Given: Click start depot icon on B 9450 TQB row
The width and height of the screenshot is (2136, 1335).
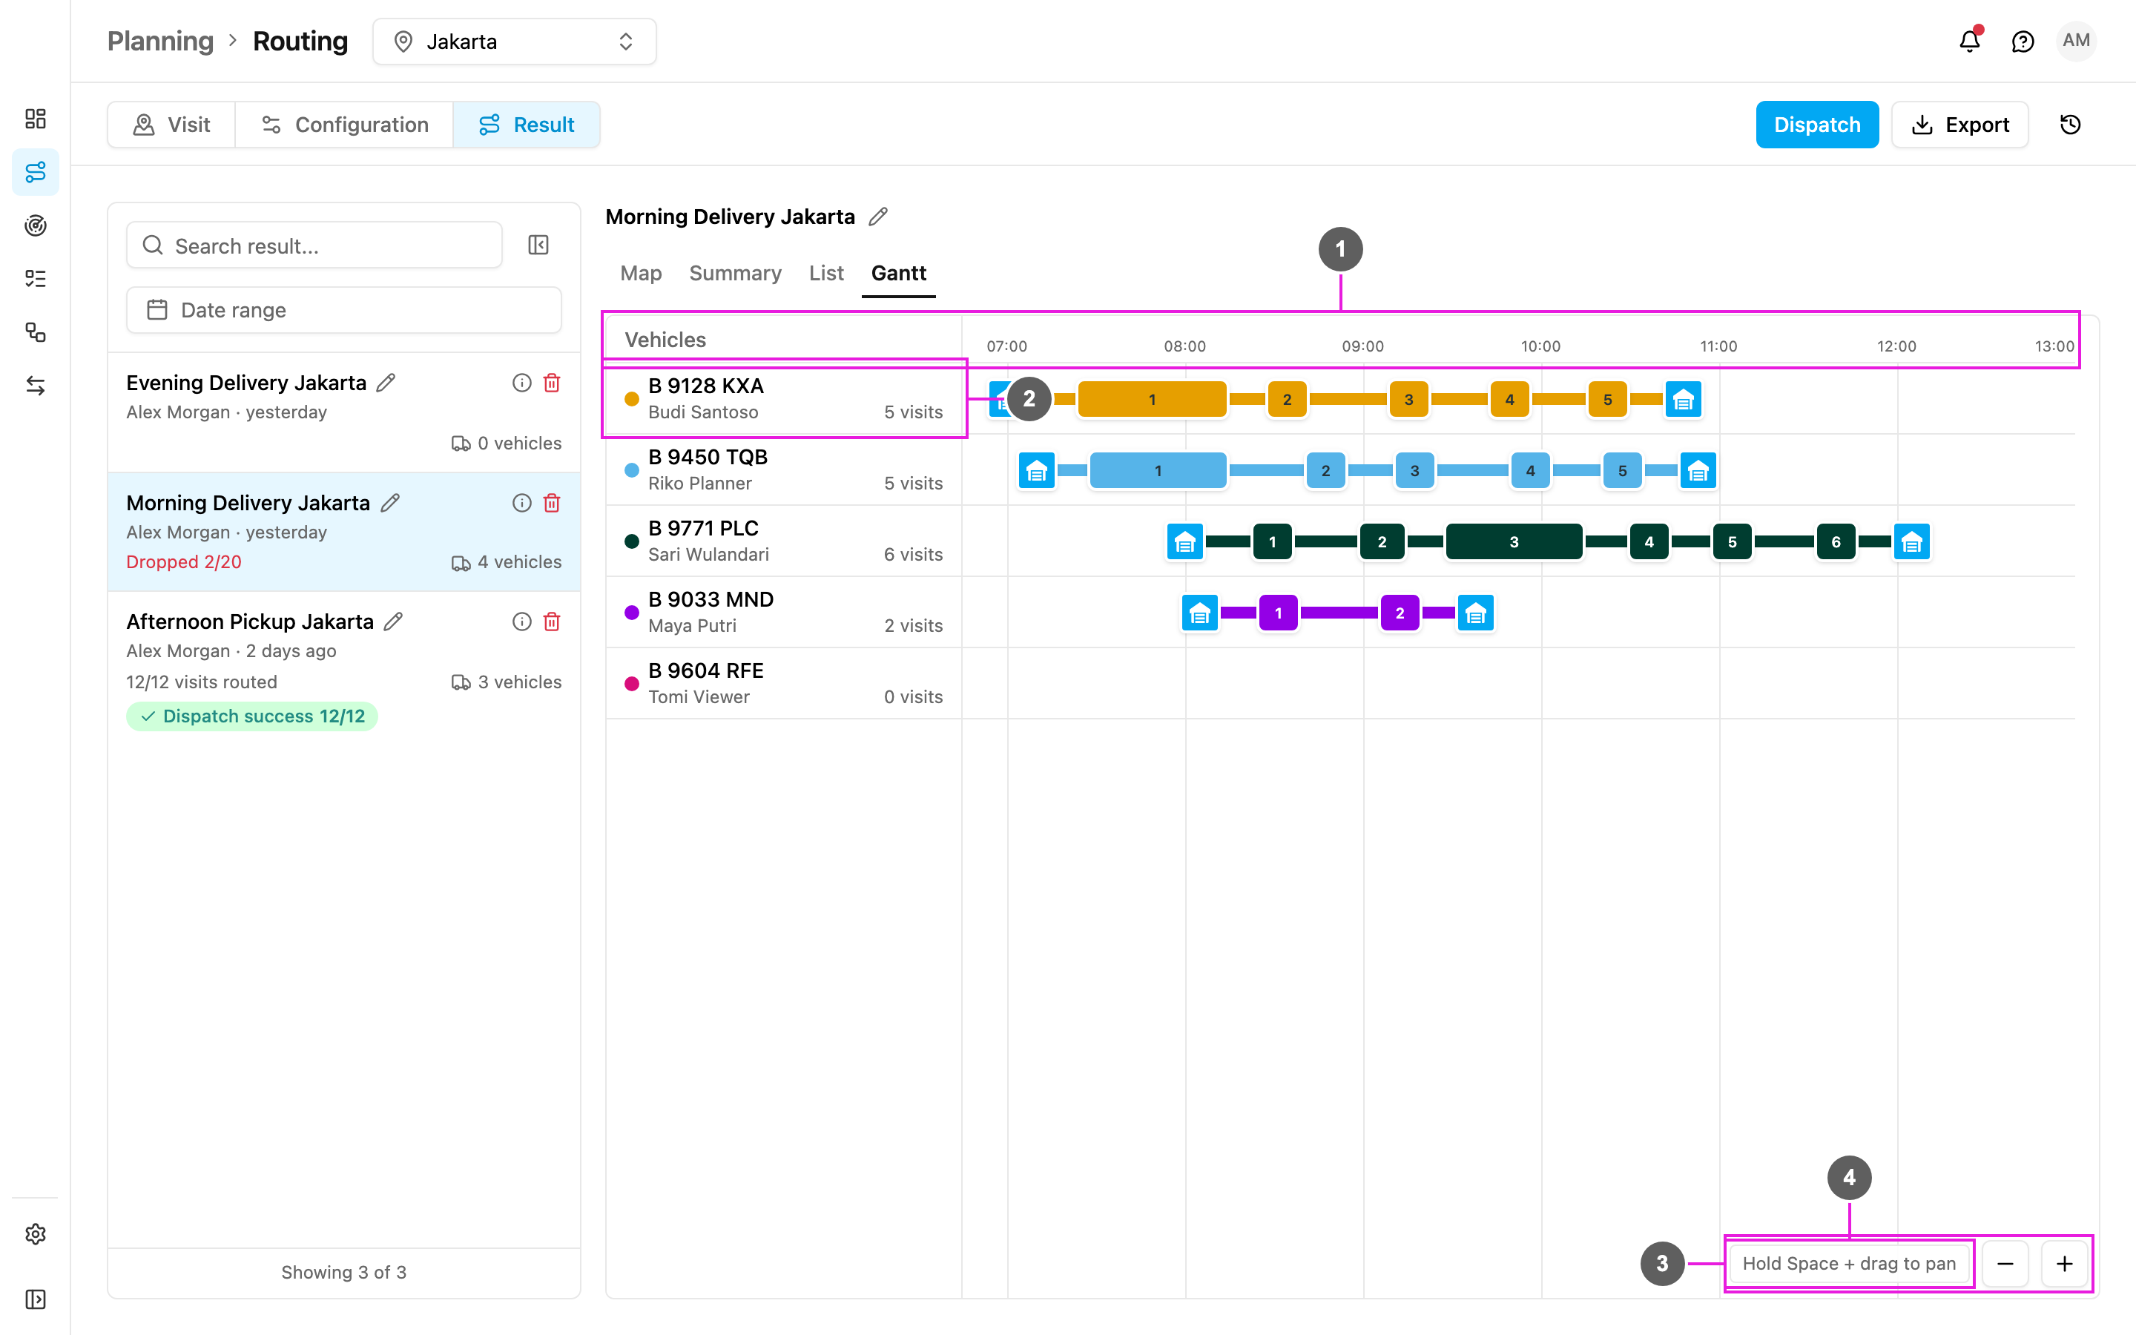Looking at the screenshot, I should click(1037, 471).
